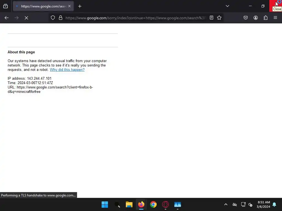This screenshot has width=282, height=211.
Task: Open clock showing 8:51 AM 3/6/2024
Action: tap(264, 204)
